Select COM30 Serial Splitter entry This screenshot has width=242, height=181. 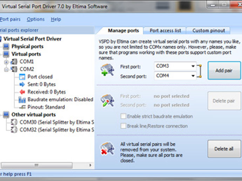click(x=57, y=122)
